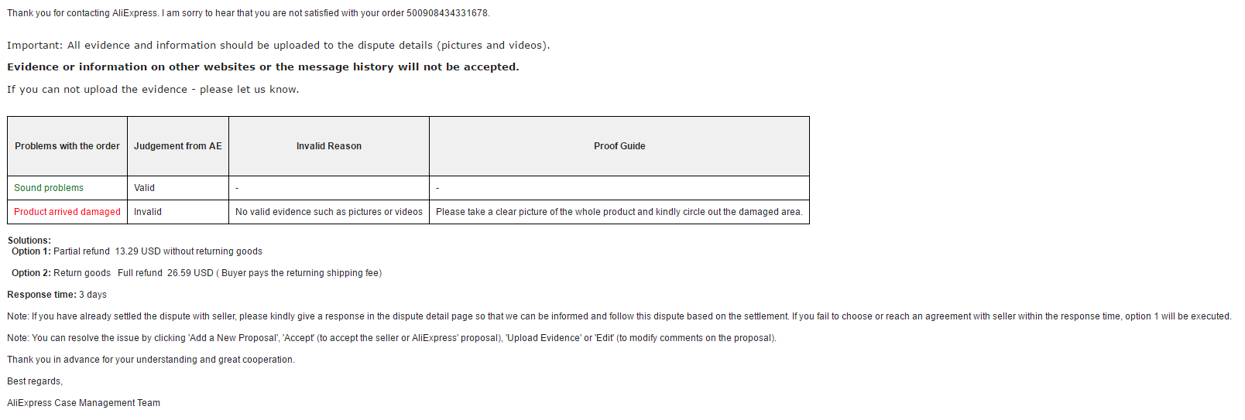
Task: Select the green 'Sound problems' entry
Action: (49, 188)
